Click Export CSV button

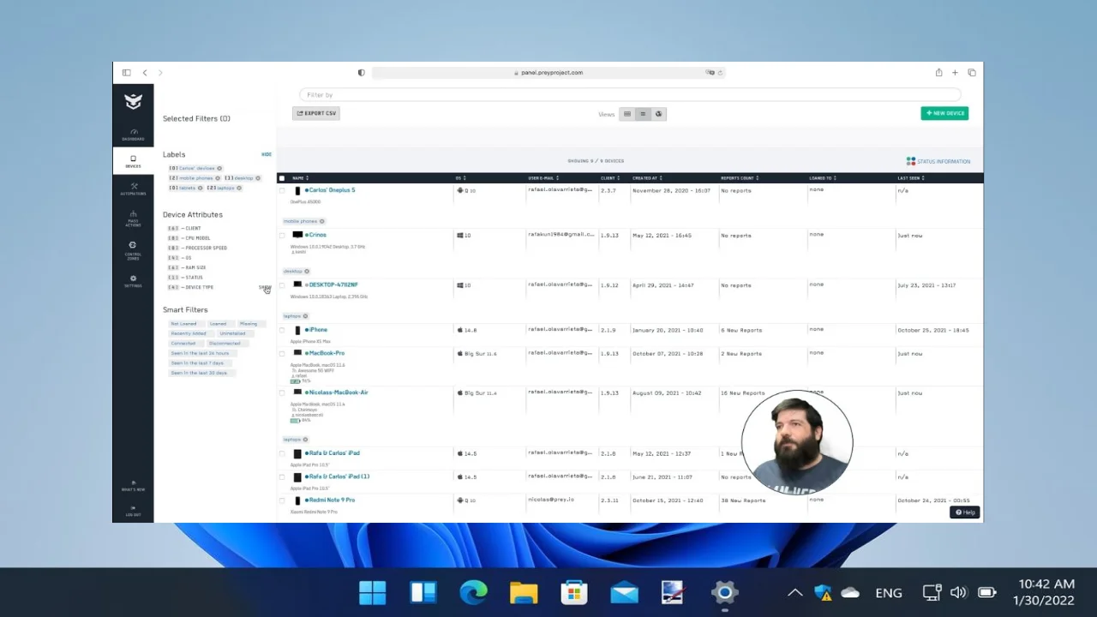point(316,113)
